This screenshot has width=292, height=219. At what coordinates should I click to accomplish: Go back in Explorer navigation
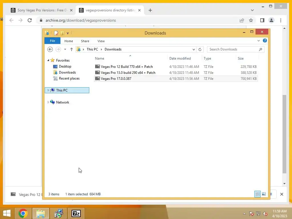pyautogui.click(x=50, y=49)
